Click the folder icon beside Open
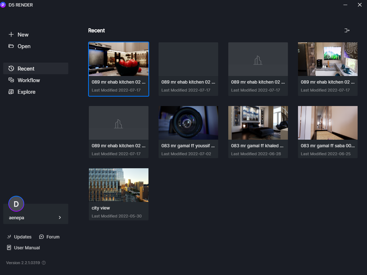The image size is (367, 275). point(11,46)
